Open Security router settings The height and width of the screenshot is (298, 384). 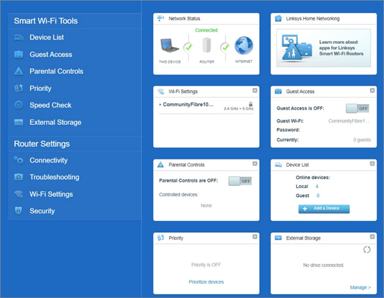pos(42,211)
